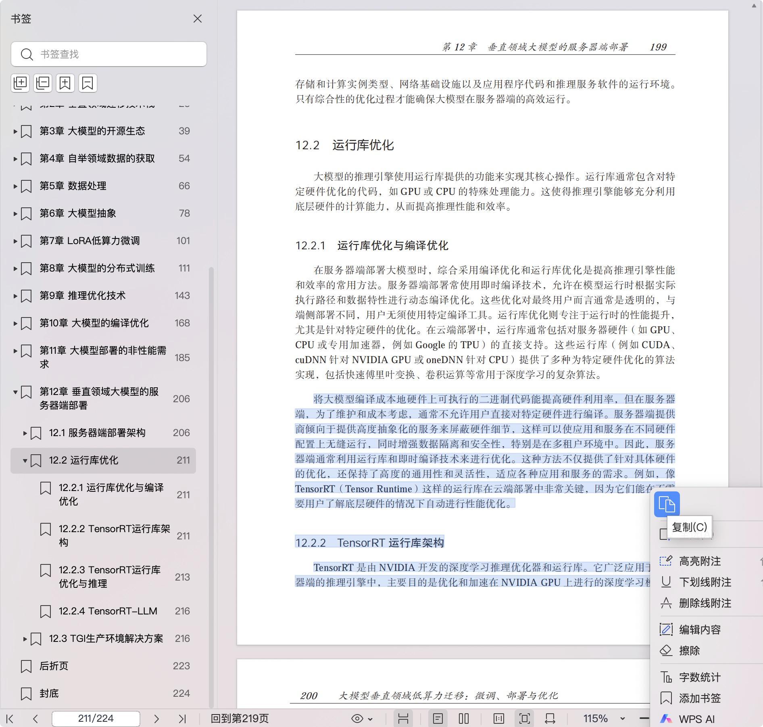763x727 pixels.
Task: Click the 回到第219页 link
Action: tap(240, 719)
